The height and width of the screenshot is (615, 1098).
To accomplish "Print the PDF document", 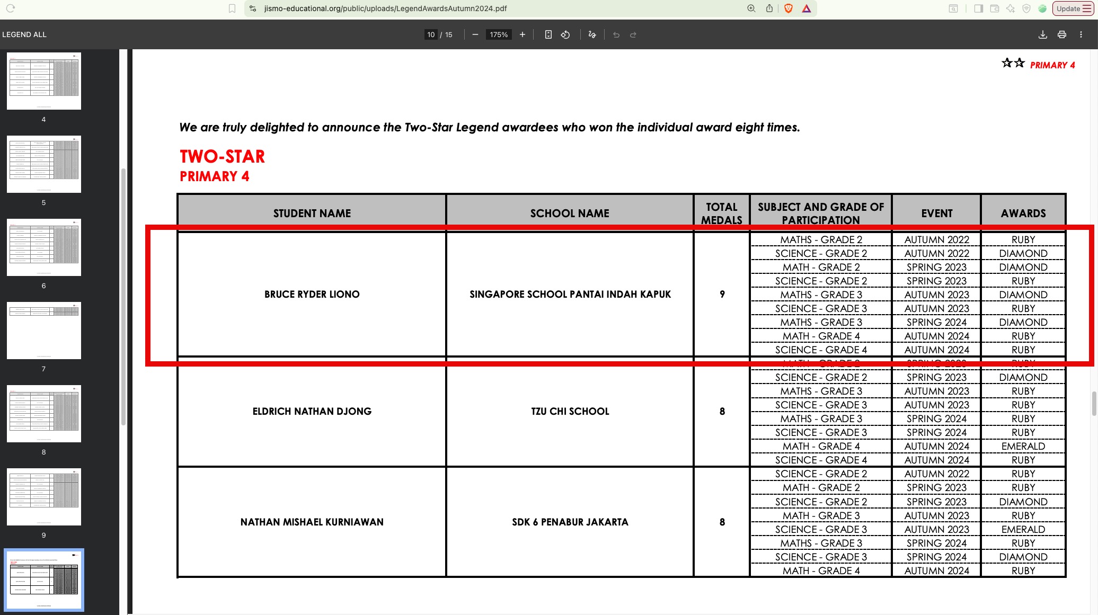I will coord(1061,34).
